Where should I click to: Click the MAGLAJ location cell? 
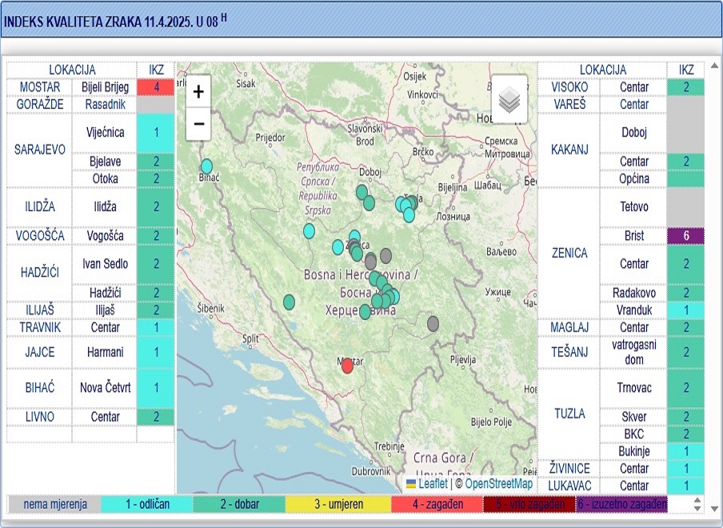tap(569, 327)
